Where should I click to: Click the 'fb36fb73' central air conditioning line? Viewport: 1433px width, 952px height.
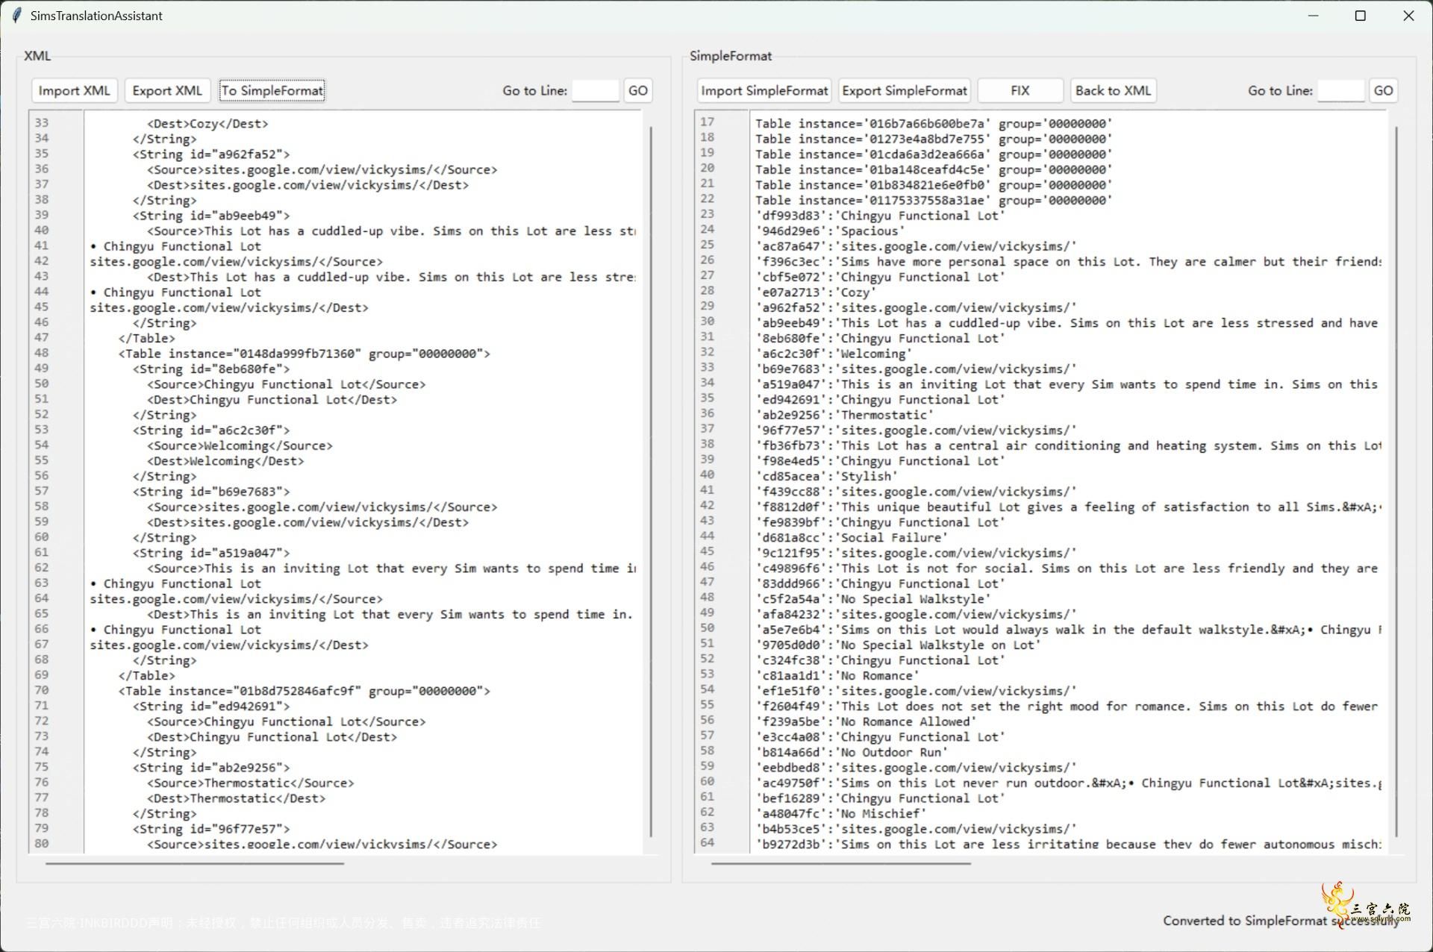pos(1068,445)
